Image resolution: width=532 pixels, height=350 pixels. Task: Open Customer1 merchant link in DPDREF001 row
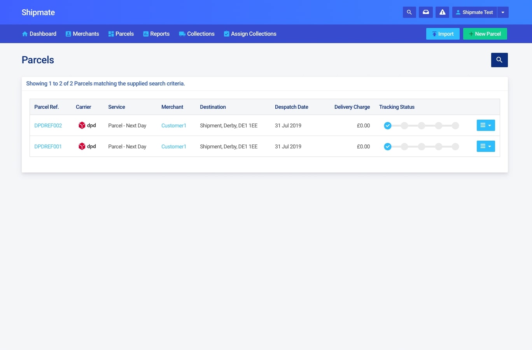pyautogui.click(x=174, y=146)
